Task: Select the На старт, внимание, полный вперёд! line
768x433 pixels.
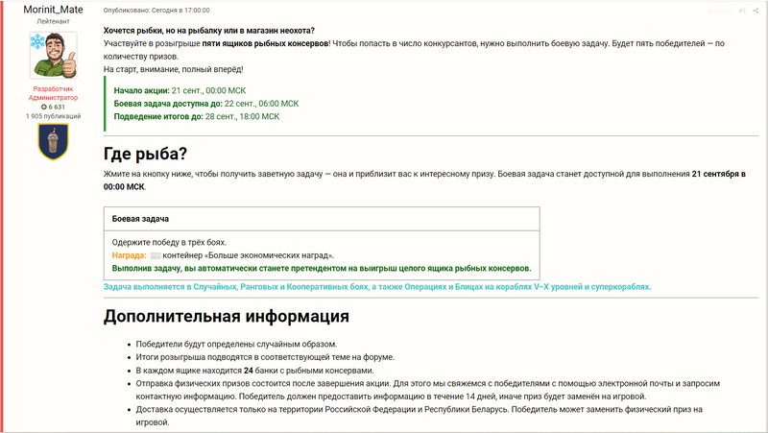Action: point(174,69)
